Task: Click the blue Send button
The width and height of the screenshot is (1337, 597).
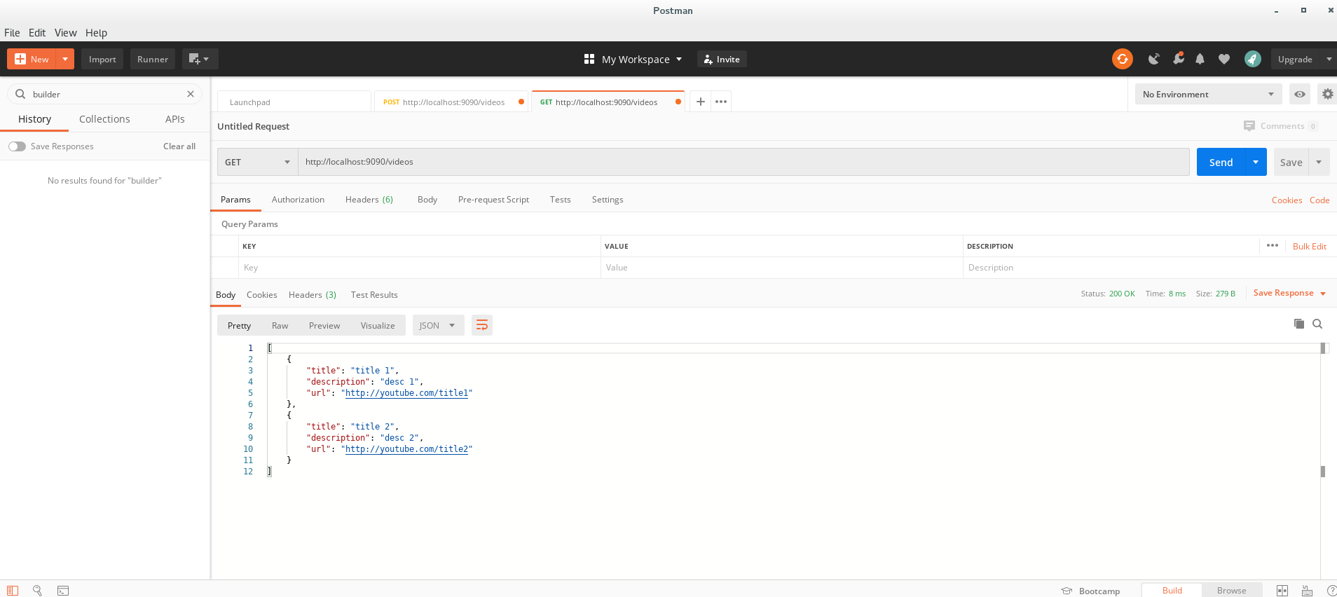Action: pos(1221,162)
